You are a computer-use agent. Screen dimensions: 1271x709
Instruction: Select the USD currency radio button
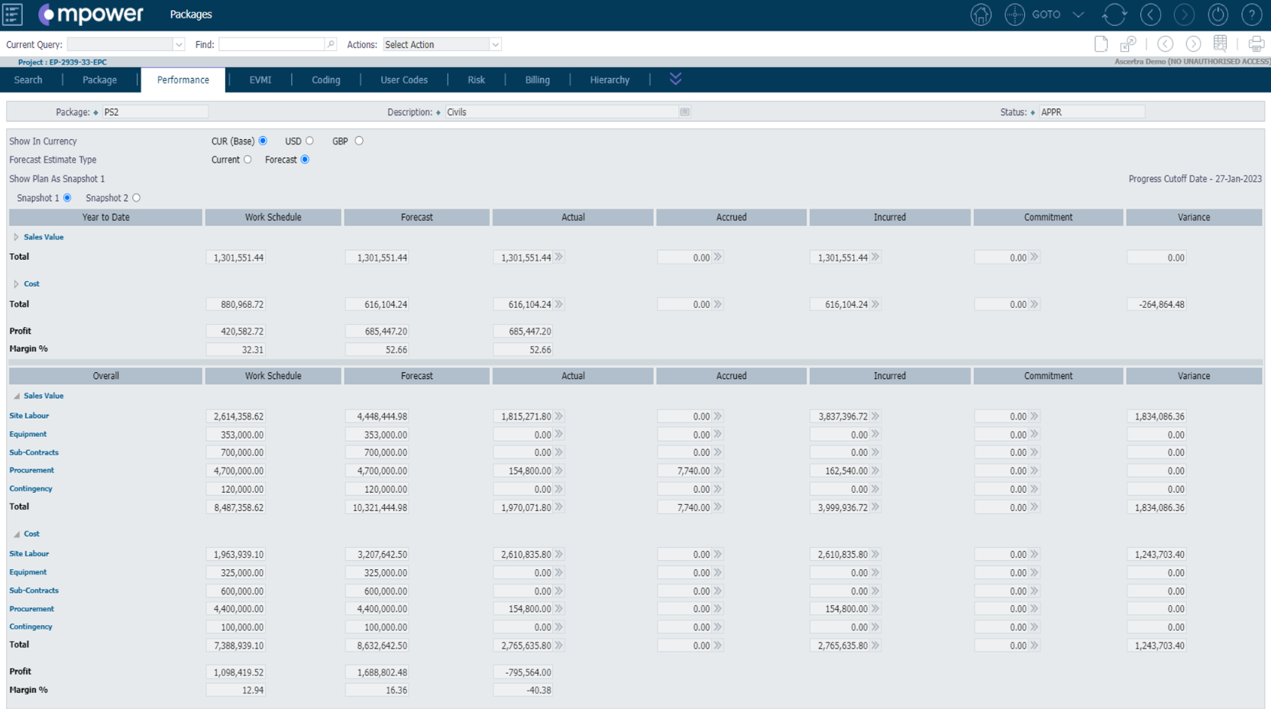point(309,141)
